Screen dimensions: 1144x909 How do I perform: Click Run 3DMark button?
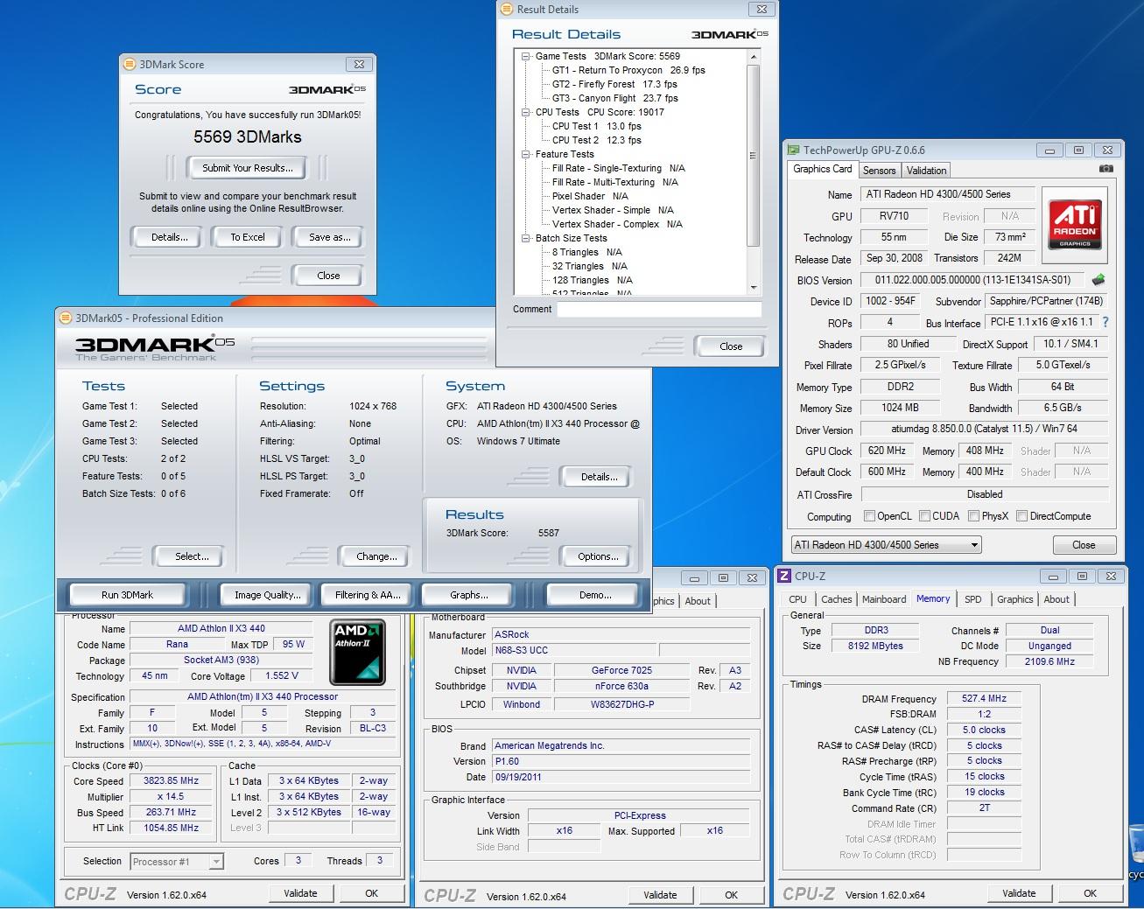[x=127, y=595]
